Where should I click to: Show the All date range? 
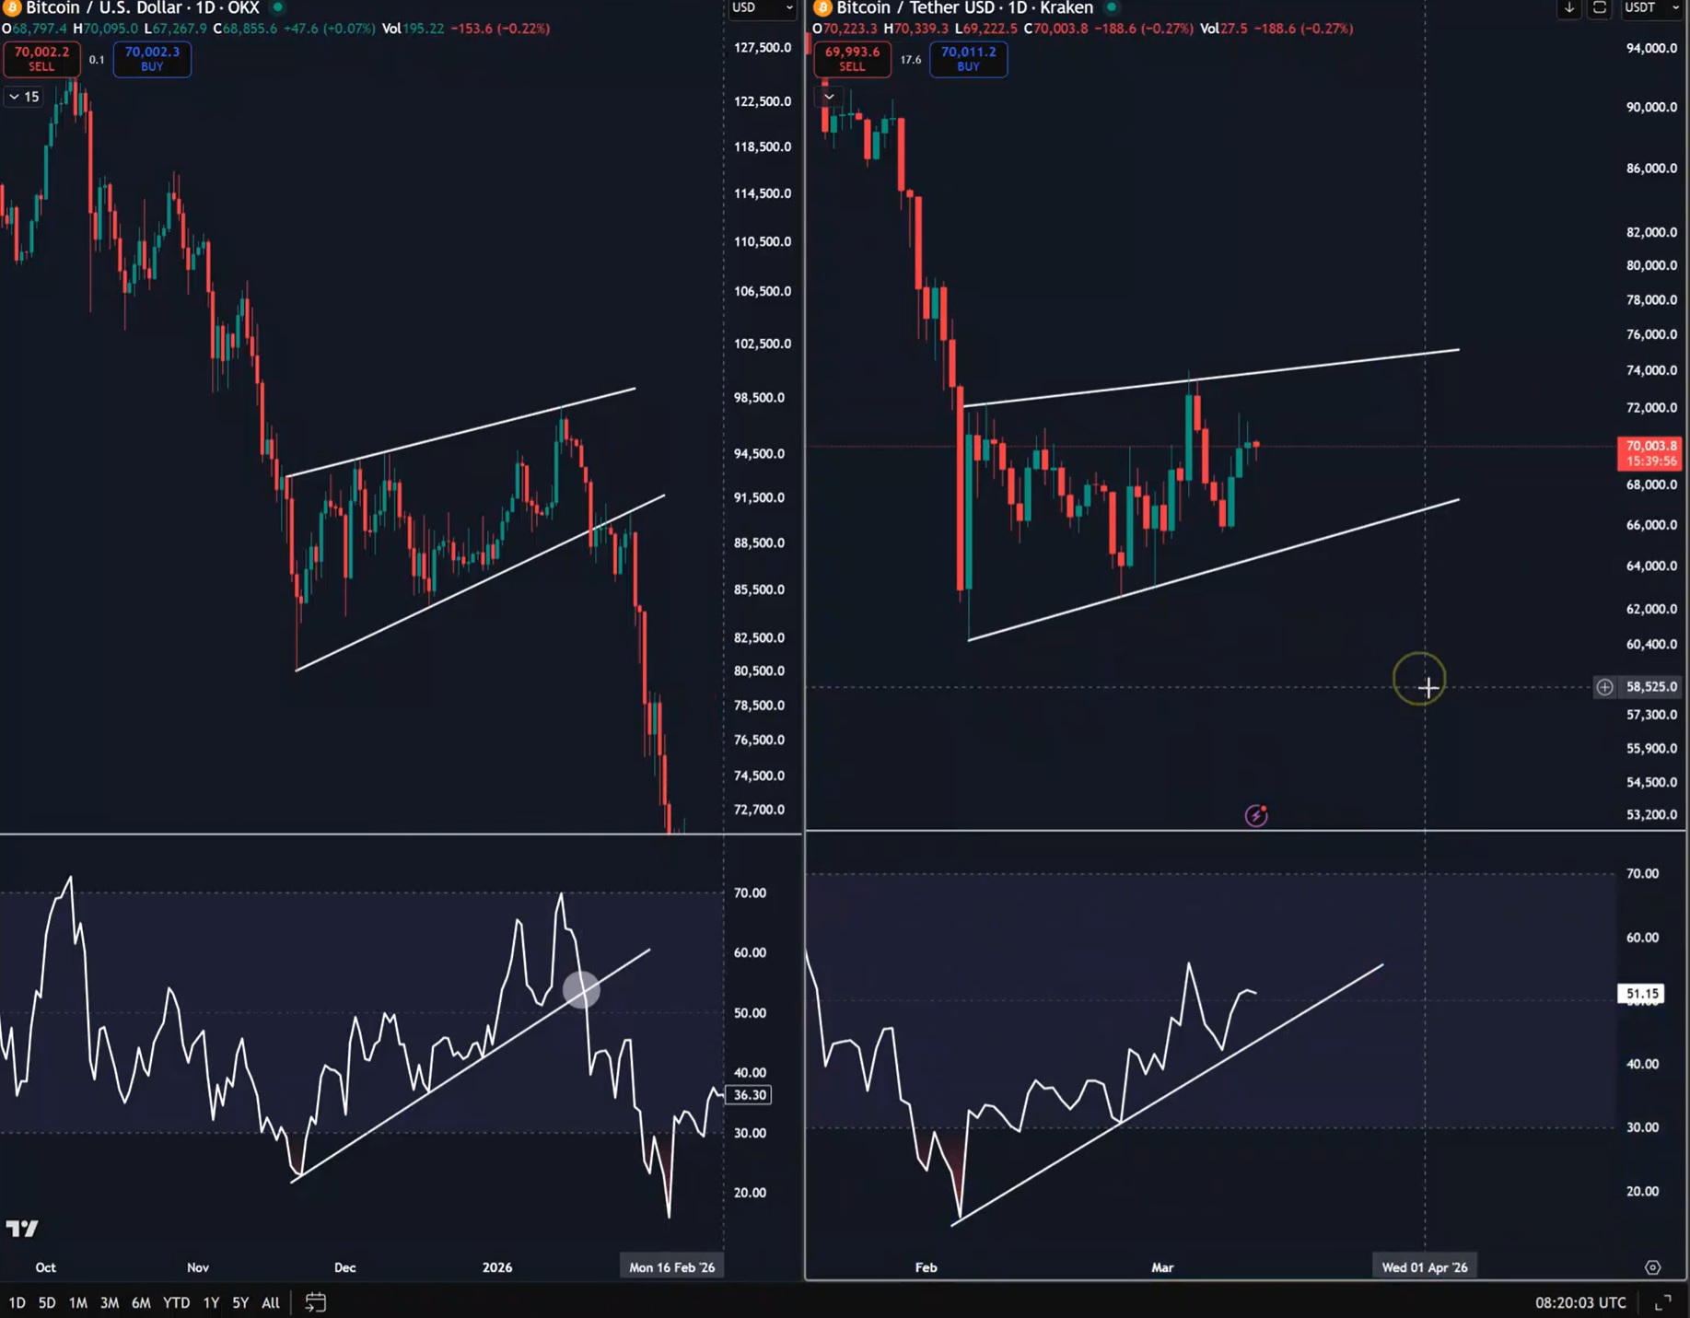(x=271, y=1302)
